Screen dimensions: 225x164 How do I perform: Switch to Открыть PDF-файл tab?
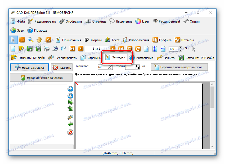point(28,58)
